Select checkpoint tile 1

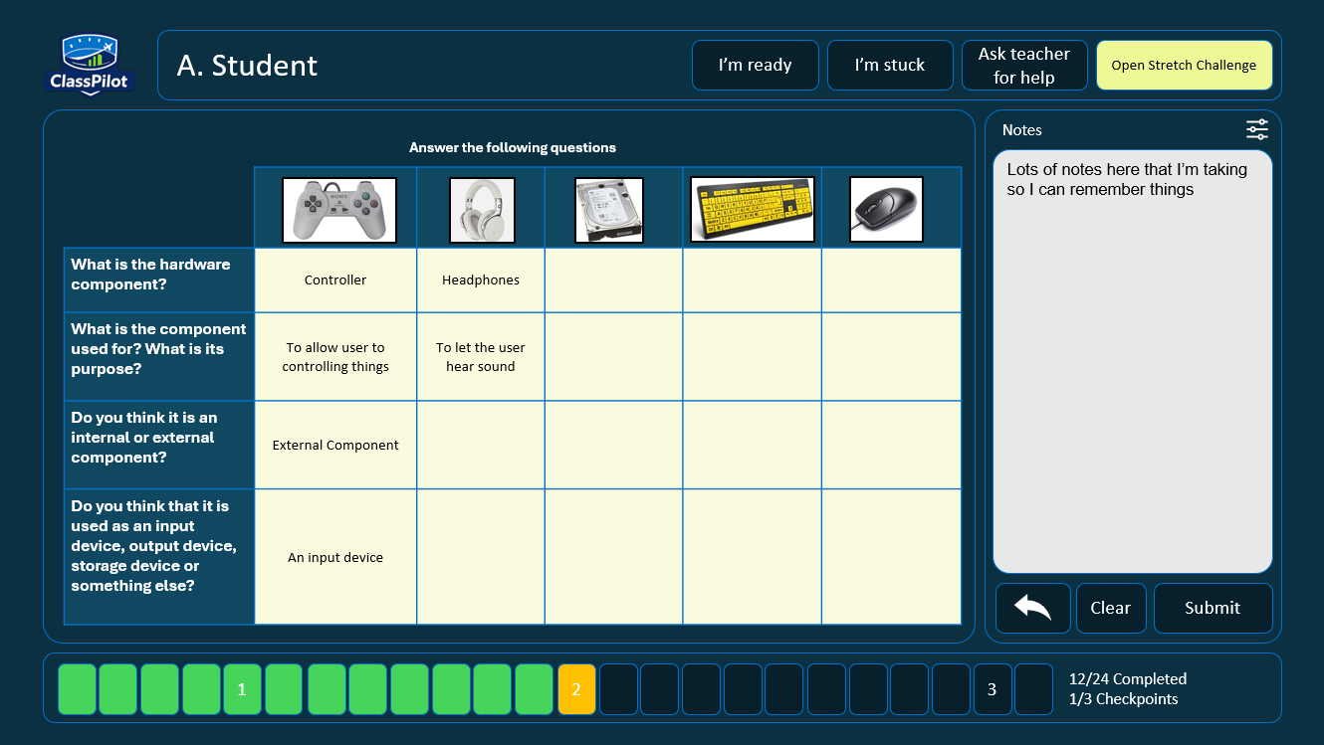[x=242, y=688]
